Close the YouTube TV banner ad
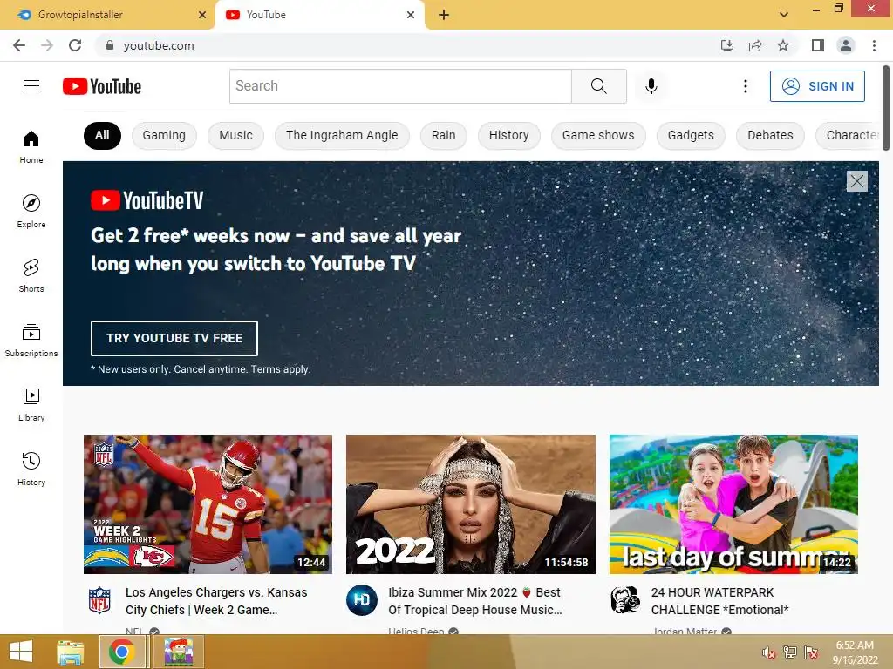The width and height of the screenshot is (893, 669). point(856,181)
